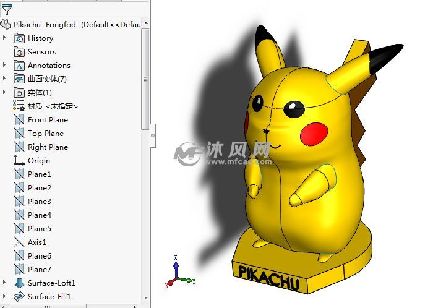Click the vertical scrollbar thumb in tree
446x308 pixels.
pos(145,79)
